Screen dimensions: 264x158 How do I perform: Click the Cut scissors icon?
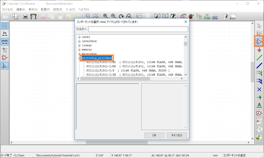pyautogui.click(x=44, y=16)
